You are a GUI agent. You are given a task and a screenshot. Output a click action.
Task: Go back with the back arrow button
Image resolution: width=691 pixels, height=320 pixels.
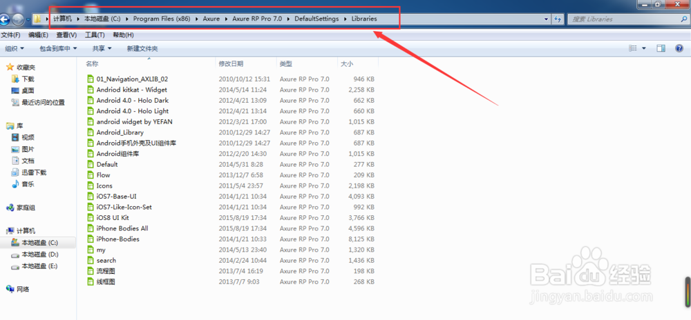[x=4, y=19]
